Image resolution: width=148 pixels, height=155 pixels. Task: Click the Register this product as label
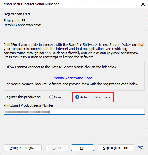[x=23, y=97]
